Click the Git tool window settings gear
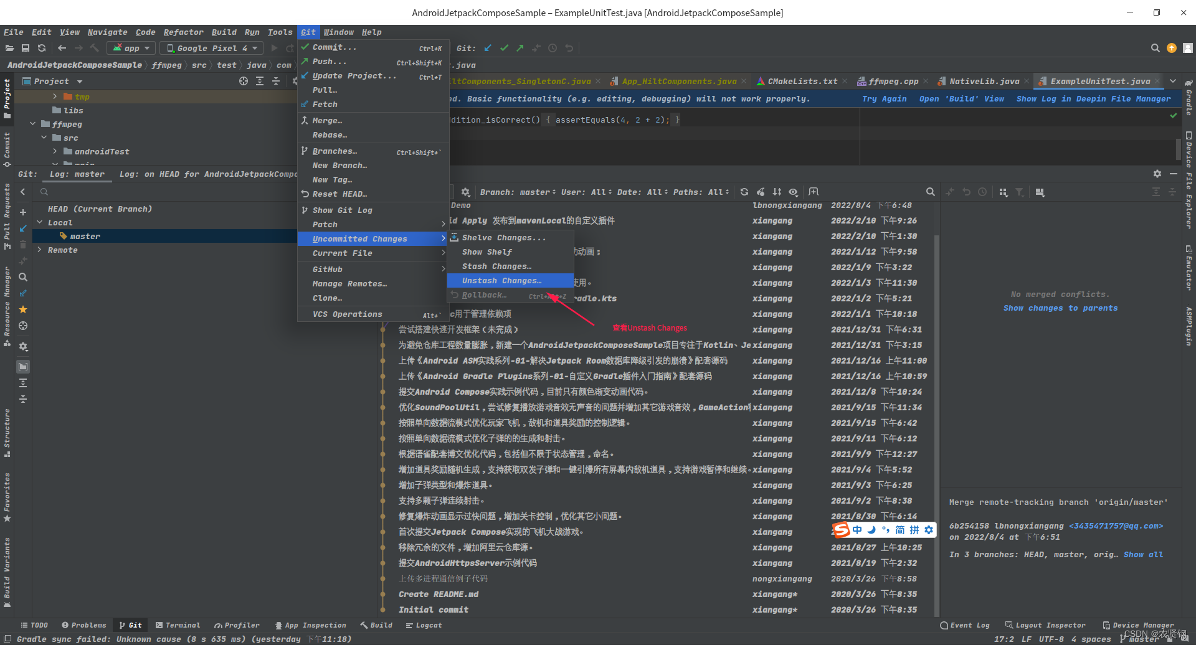 (1157, 174)
